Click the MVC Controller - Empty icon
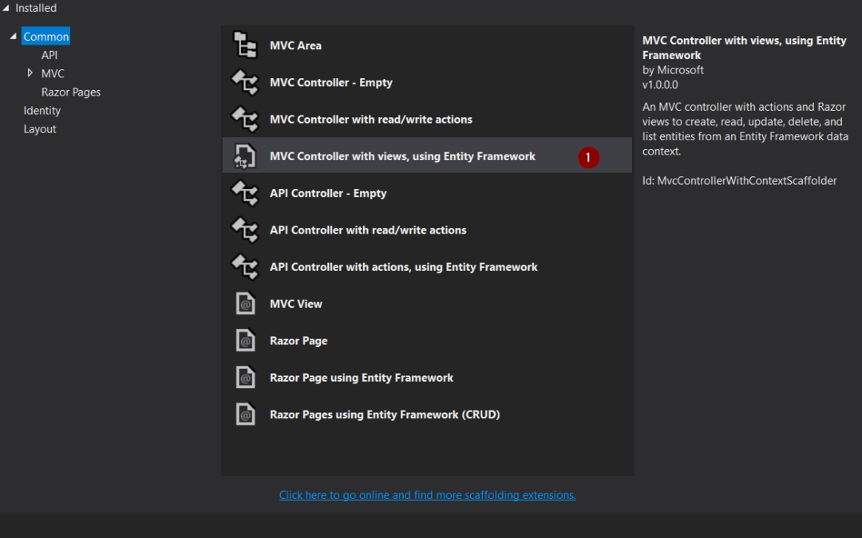The image size is (862, 538). tap(245, 83)
